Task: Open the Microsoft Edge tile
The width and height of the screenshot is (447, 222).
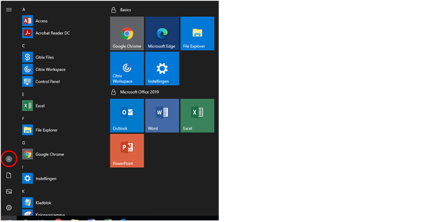Action: point(162,33)
